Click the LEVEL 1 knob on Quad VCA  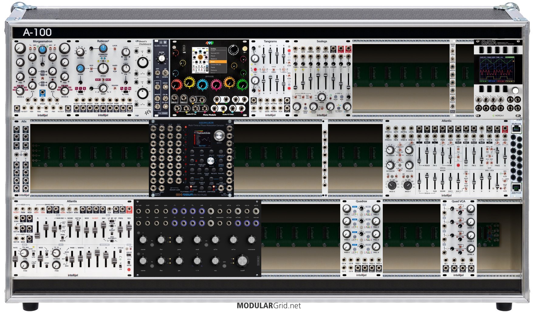pos(470,209)
